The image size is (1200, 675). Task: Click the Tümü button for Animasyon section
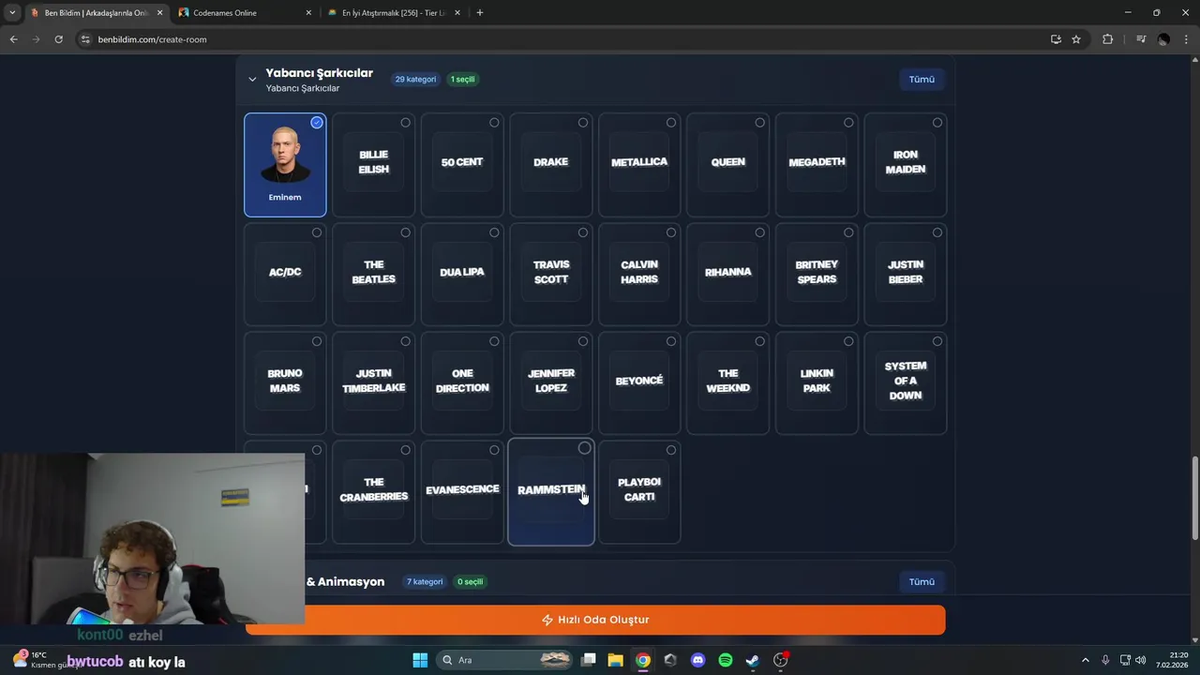922,581
